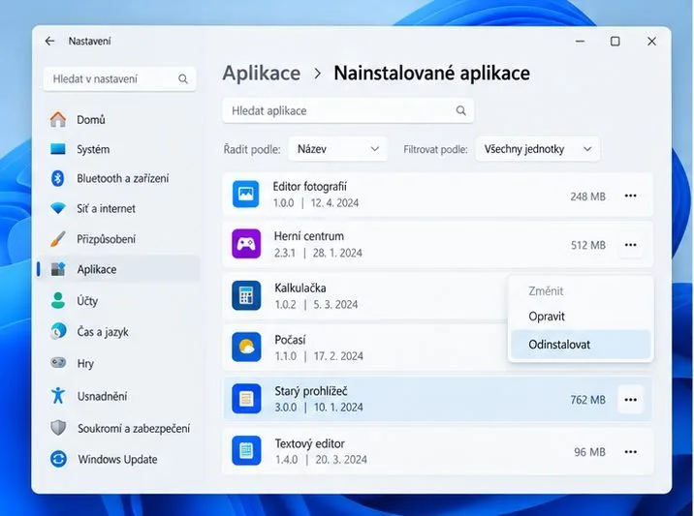Go to Přizpůsobení settings
Viewport: 694px width, 516px height.
(118, 239)
